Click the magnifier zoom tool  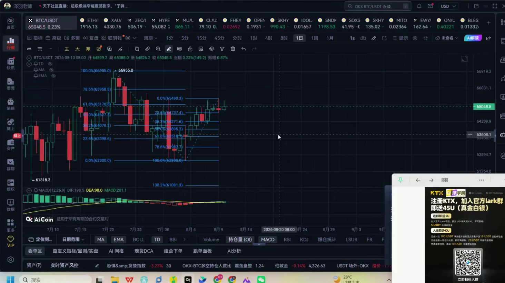158,49
